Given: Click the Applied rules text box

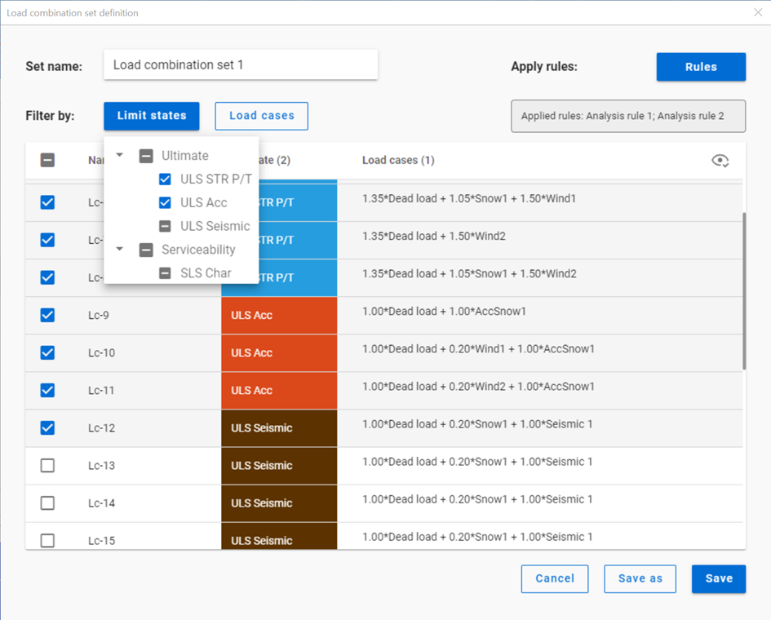Looking at the screenshot, I should [x=628, y=116].
